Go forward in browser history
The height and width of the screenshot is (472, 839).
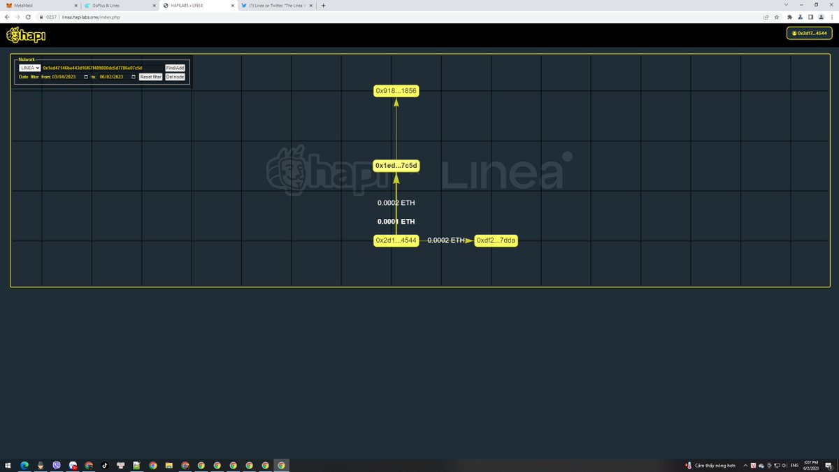tap(17, 17)
